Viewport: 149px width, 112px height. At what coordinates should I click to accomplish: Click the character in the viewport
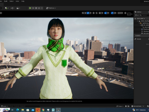56,62
